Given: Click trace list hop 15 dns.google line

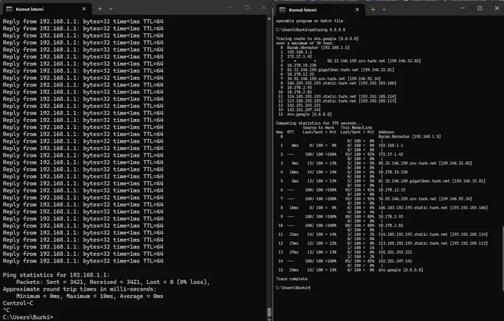Looking at the screenshot, I should point(305,114).
